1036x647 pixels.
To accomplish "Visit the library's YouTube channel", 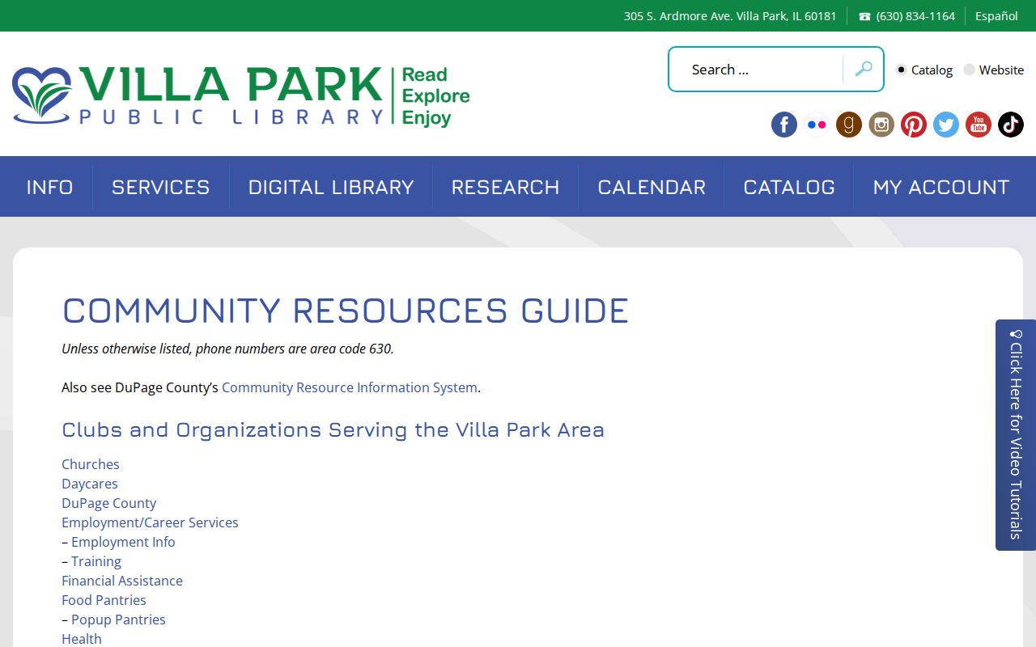I will [979, 125].
